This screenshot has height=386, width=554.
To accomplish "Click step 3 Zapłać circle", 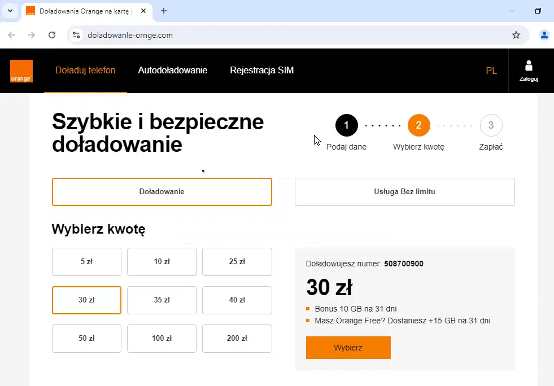I will (491, 125).
